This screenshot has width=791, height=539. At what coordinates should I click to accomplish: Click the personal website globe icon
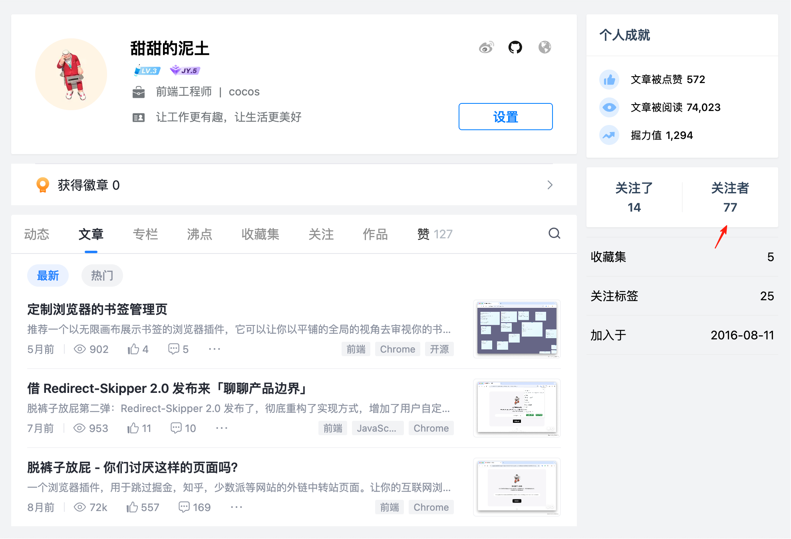coord(545,48)
